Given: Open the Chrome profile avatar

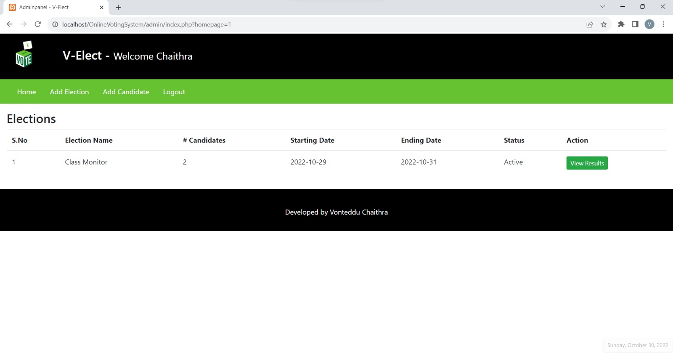Looking at the screenshot, I should pyautogui.click(x=649, y=24).
